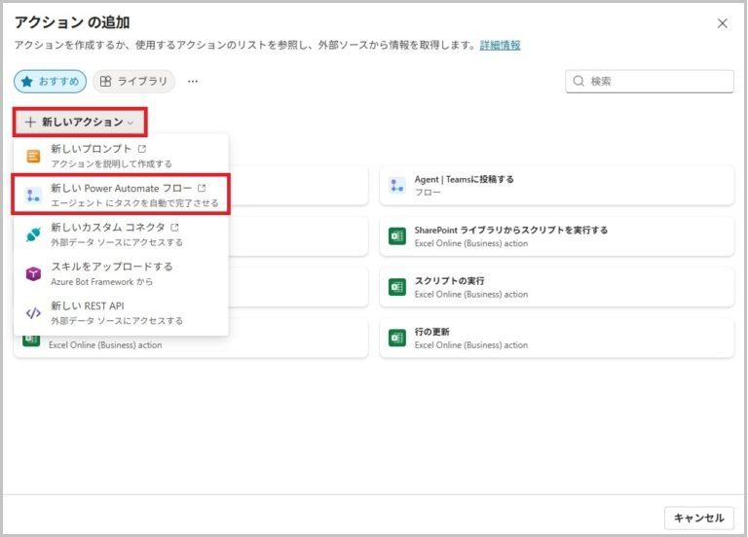Select 新しいカスタム コネクタ menu entry
748x537 pixels.
pyautogui.click(x=115, y=234)
